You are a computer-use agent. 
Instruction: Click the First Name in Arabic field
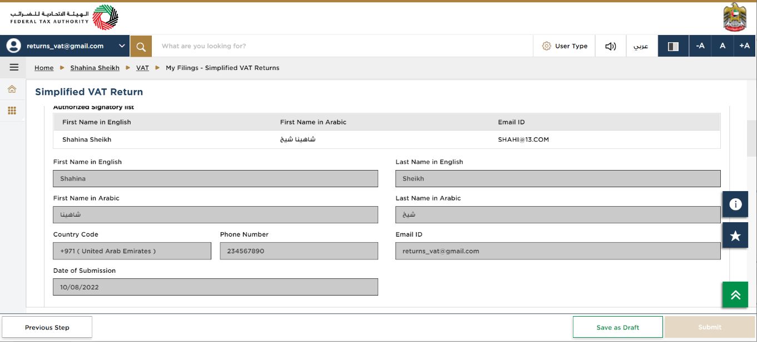(215, 214)
